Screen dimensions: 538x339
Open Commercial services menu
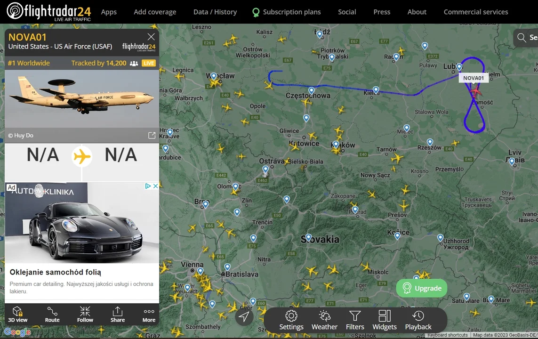(476, 12)
